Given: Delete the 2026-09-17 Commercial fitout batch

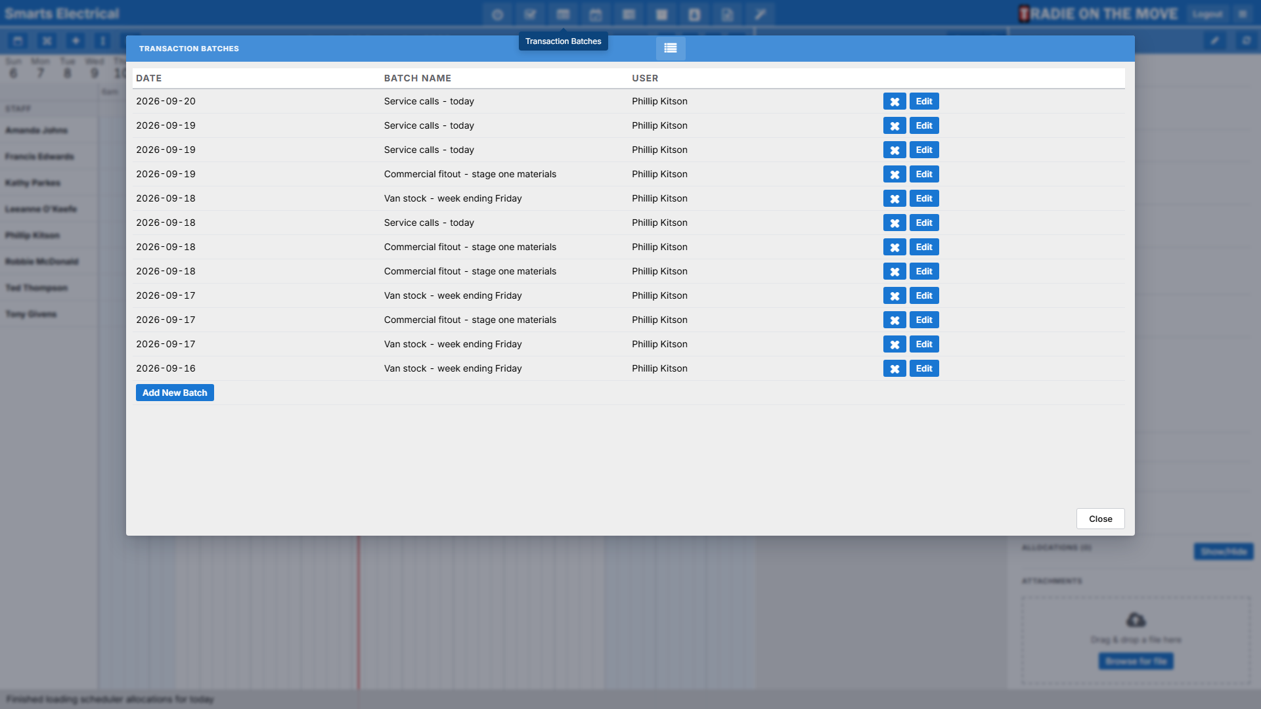Looking at the screenshot, I should (895, 320).
